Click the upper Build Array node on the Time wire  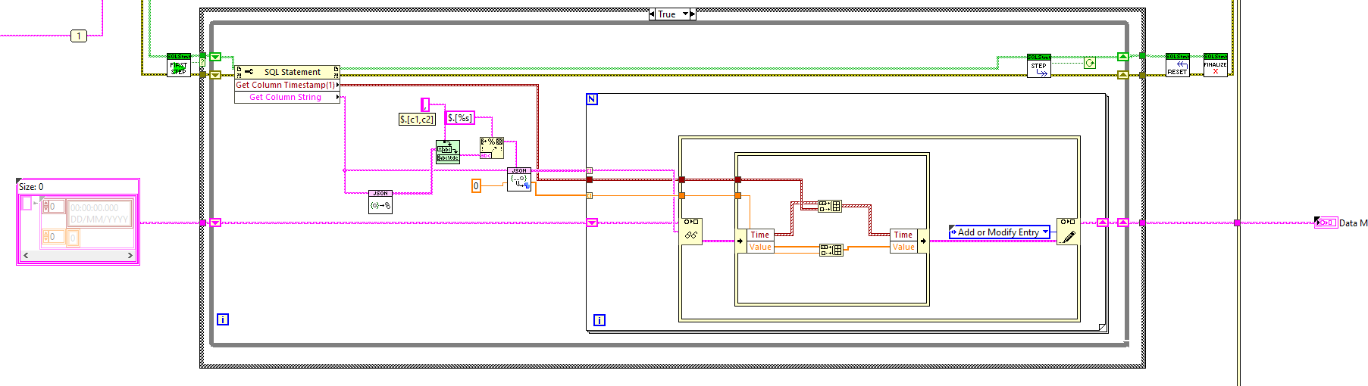coord(830,206)
